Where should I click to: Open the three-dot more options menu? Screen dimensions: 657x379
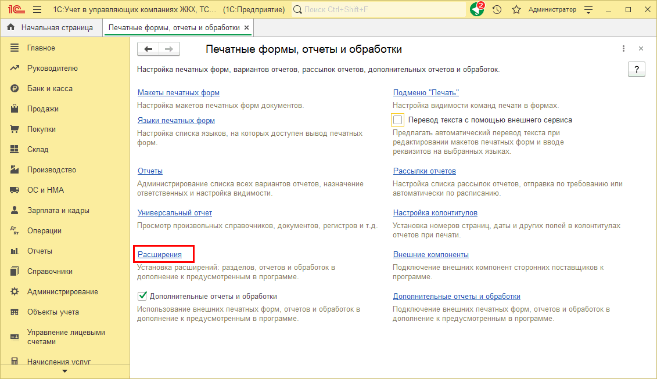click(623, 49)
